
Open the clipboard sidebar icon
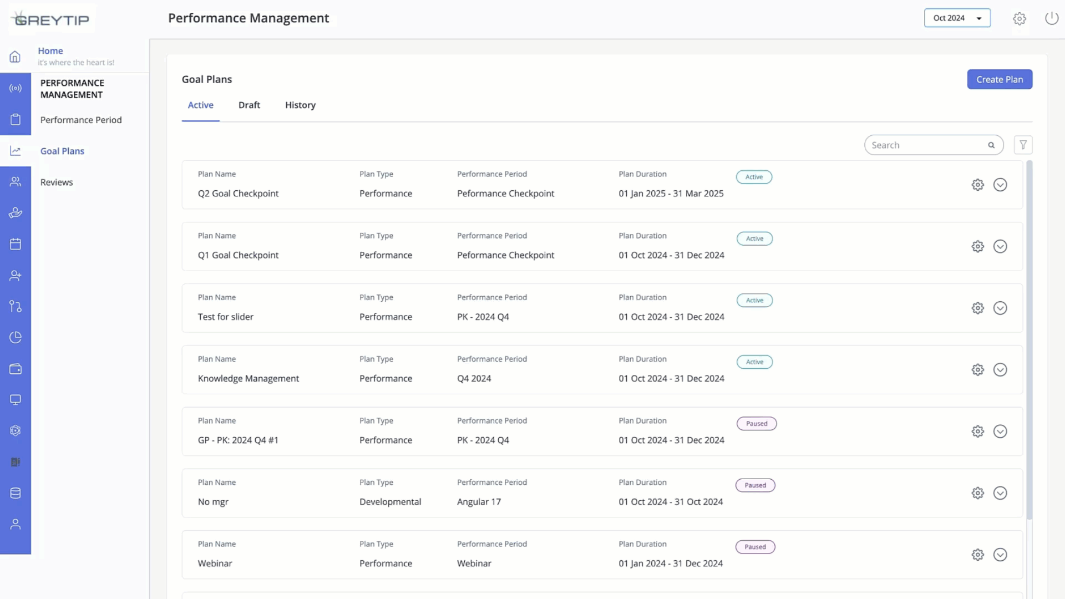[x=15, y=119]
